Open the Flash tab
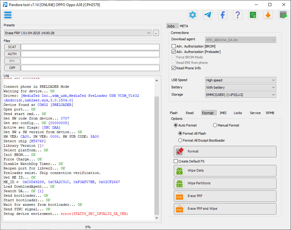The image size is (291, 230). pyautogui.click(x=174, y=113)
